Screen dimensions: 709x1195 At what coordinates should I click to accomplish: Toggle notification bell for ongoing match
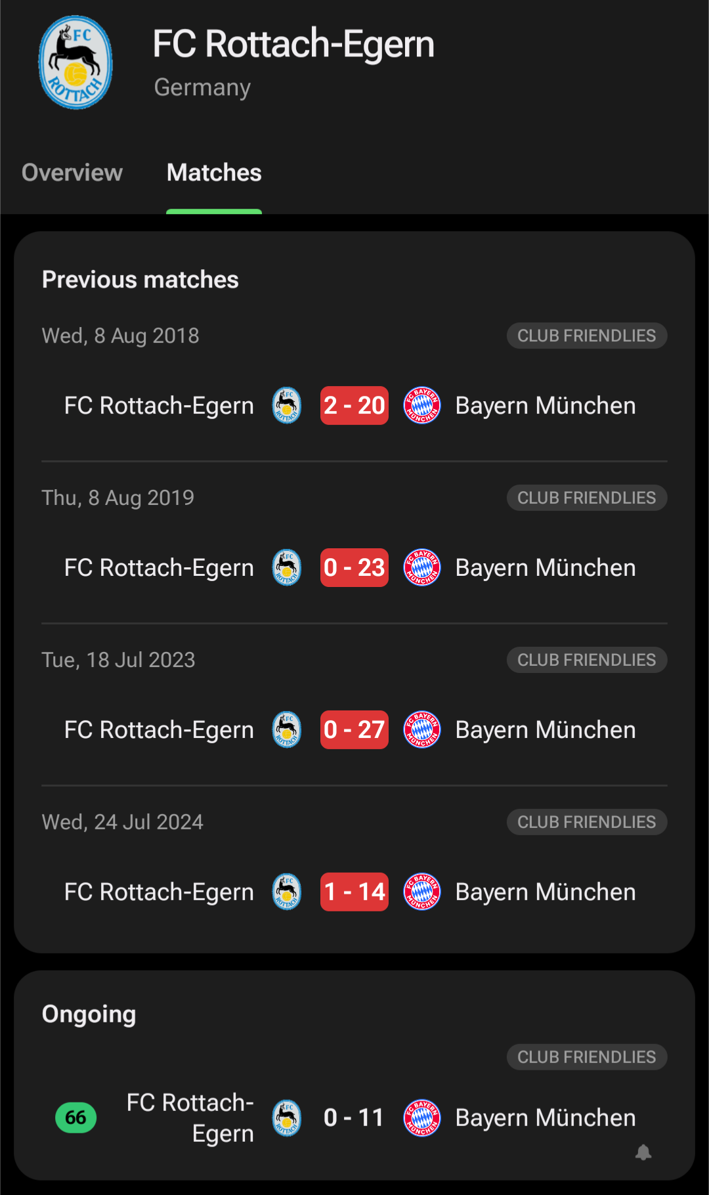(x=643, y=1152)
